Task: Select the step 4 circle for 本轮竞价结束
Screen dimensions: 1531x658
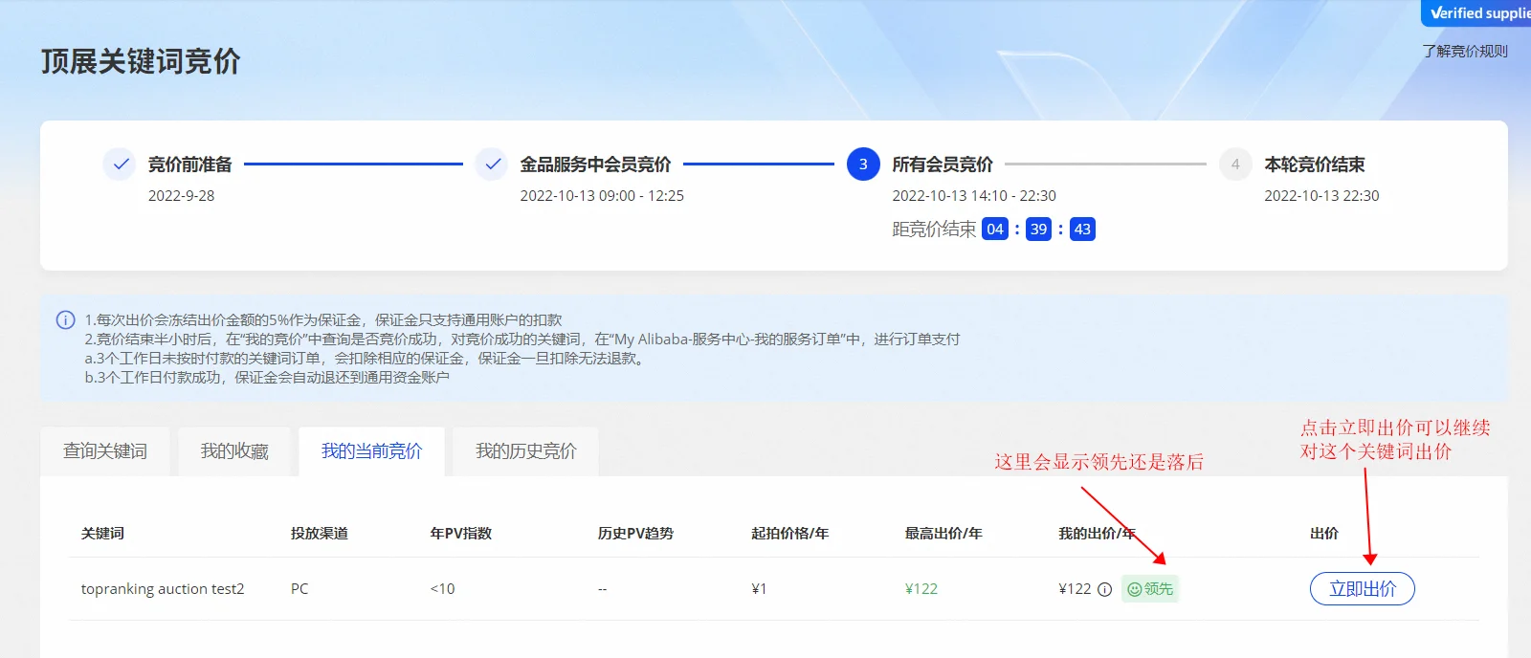Action: point(1235,164)
